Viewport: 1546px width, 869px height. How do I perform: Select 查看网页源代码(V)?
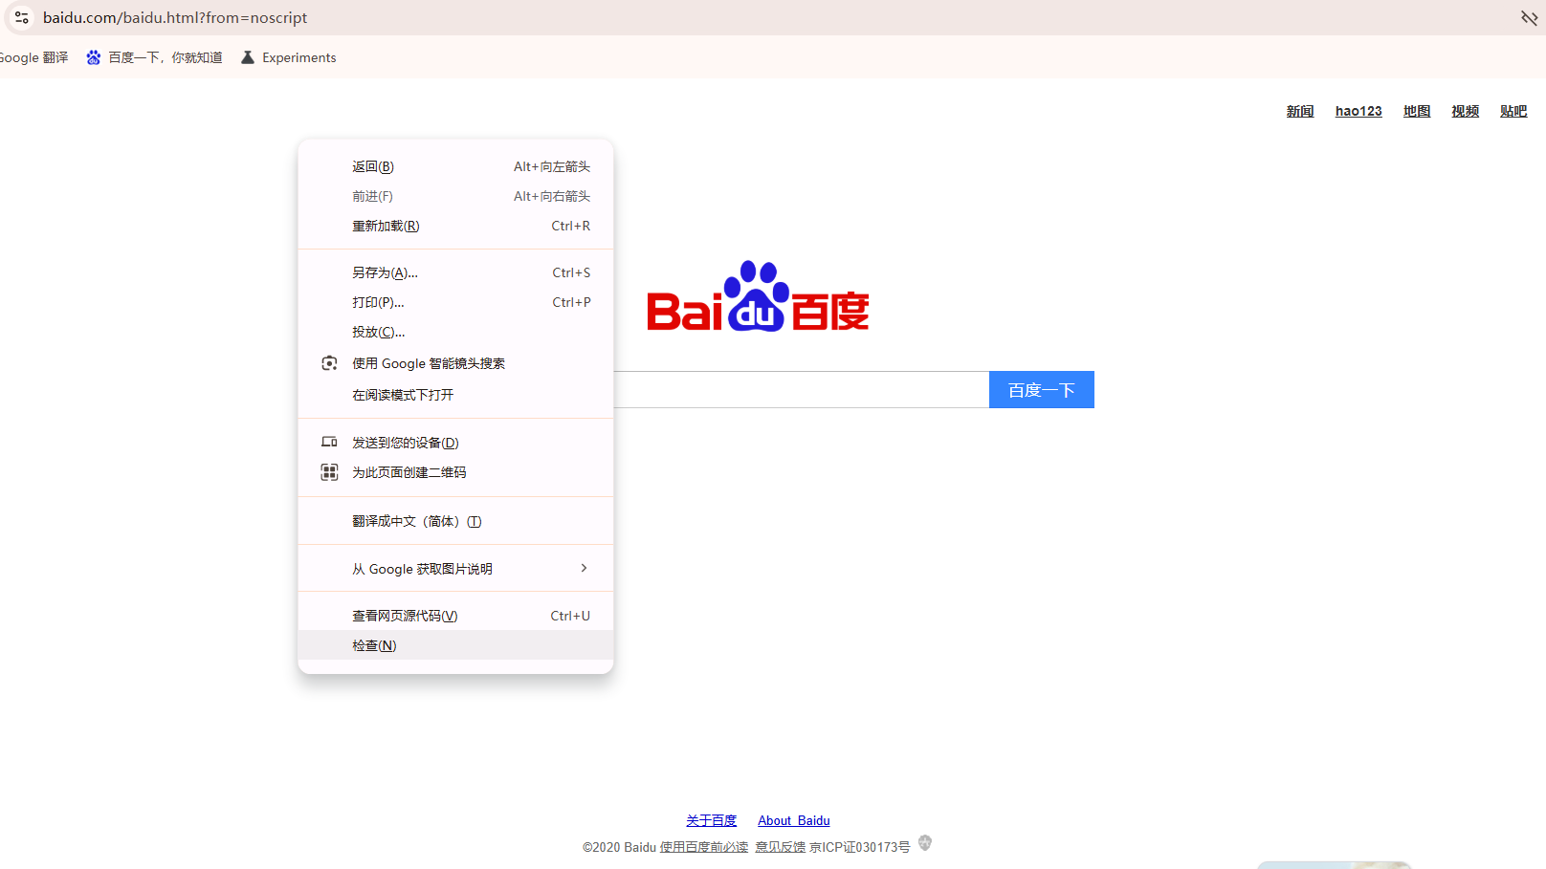click(455, 616)
